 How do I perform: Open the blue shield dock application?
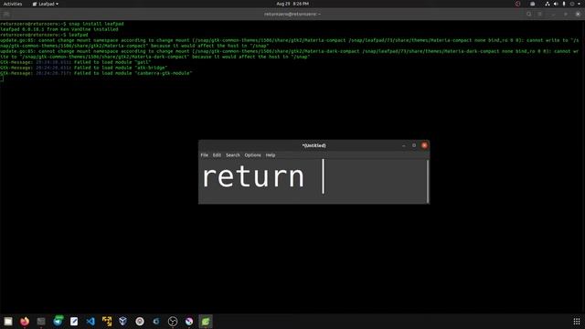[x=156, y=321]
